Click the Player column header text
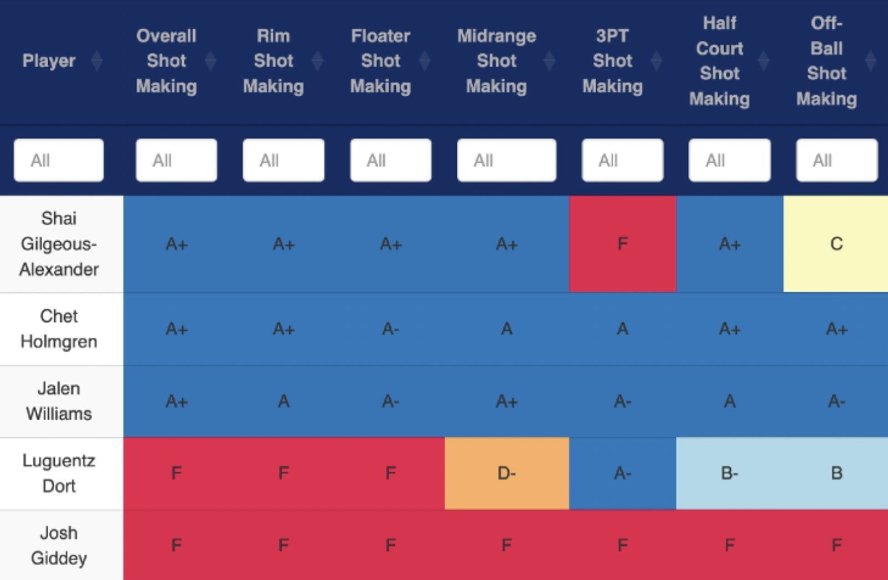Viewport: 888px width, 580px height. click(x=49, y=61)
